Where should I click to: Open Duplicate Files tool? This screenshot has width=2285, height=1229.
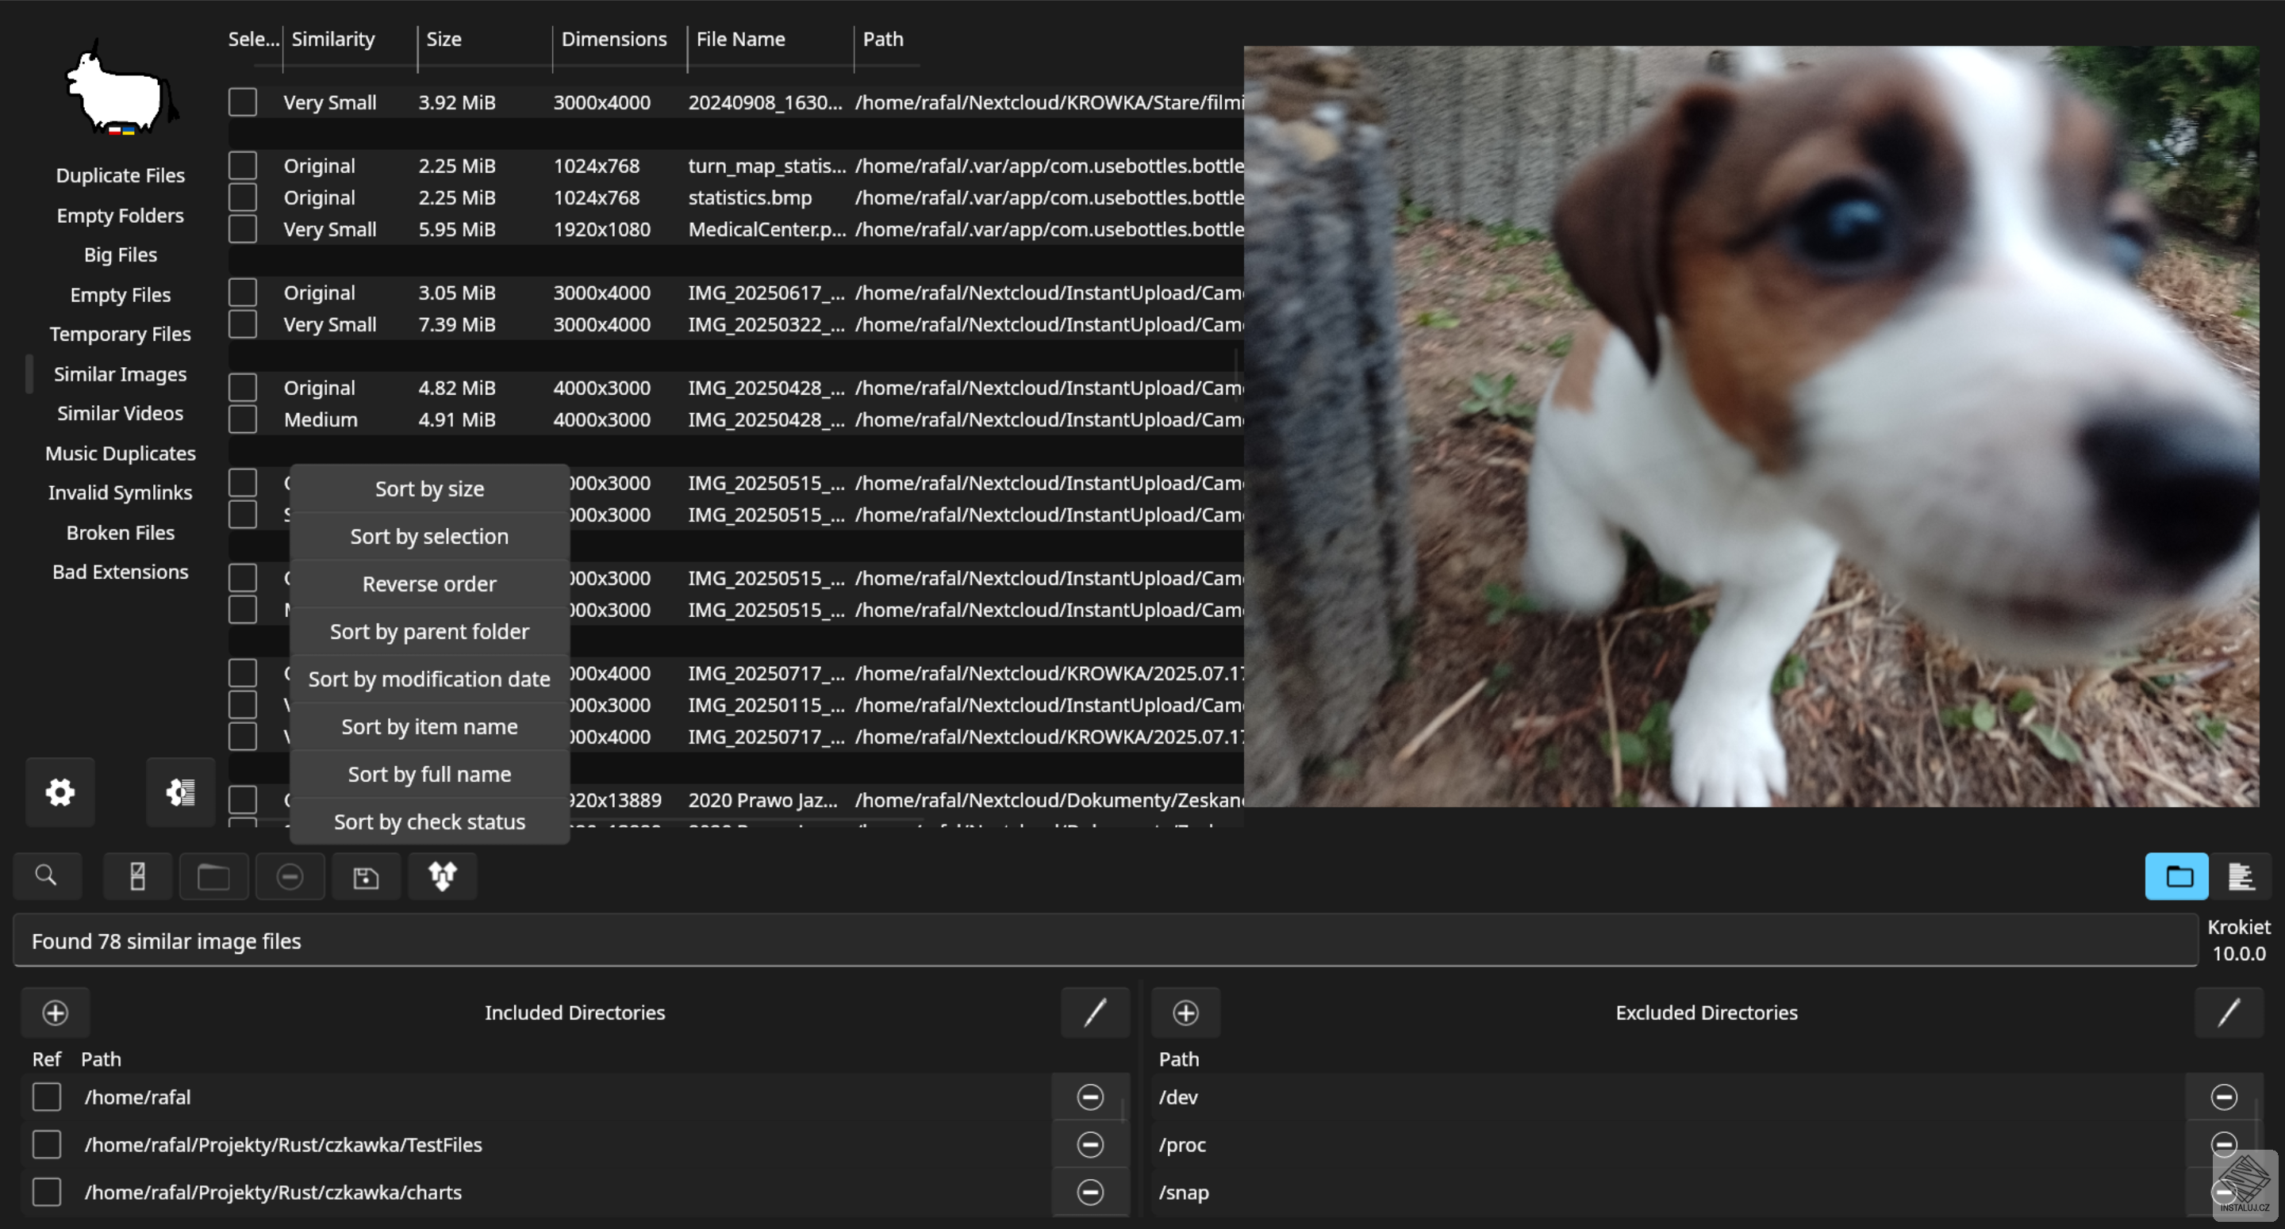[121, 175]
